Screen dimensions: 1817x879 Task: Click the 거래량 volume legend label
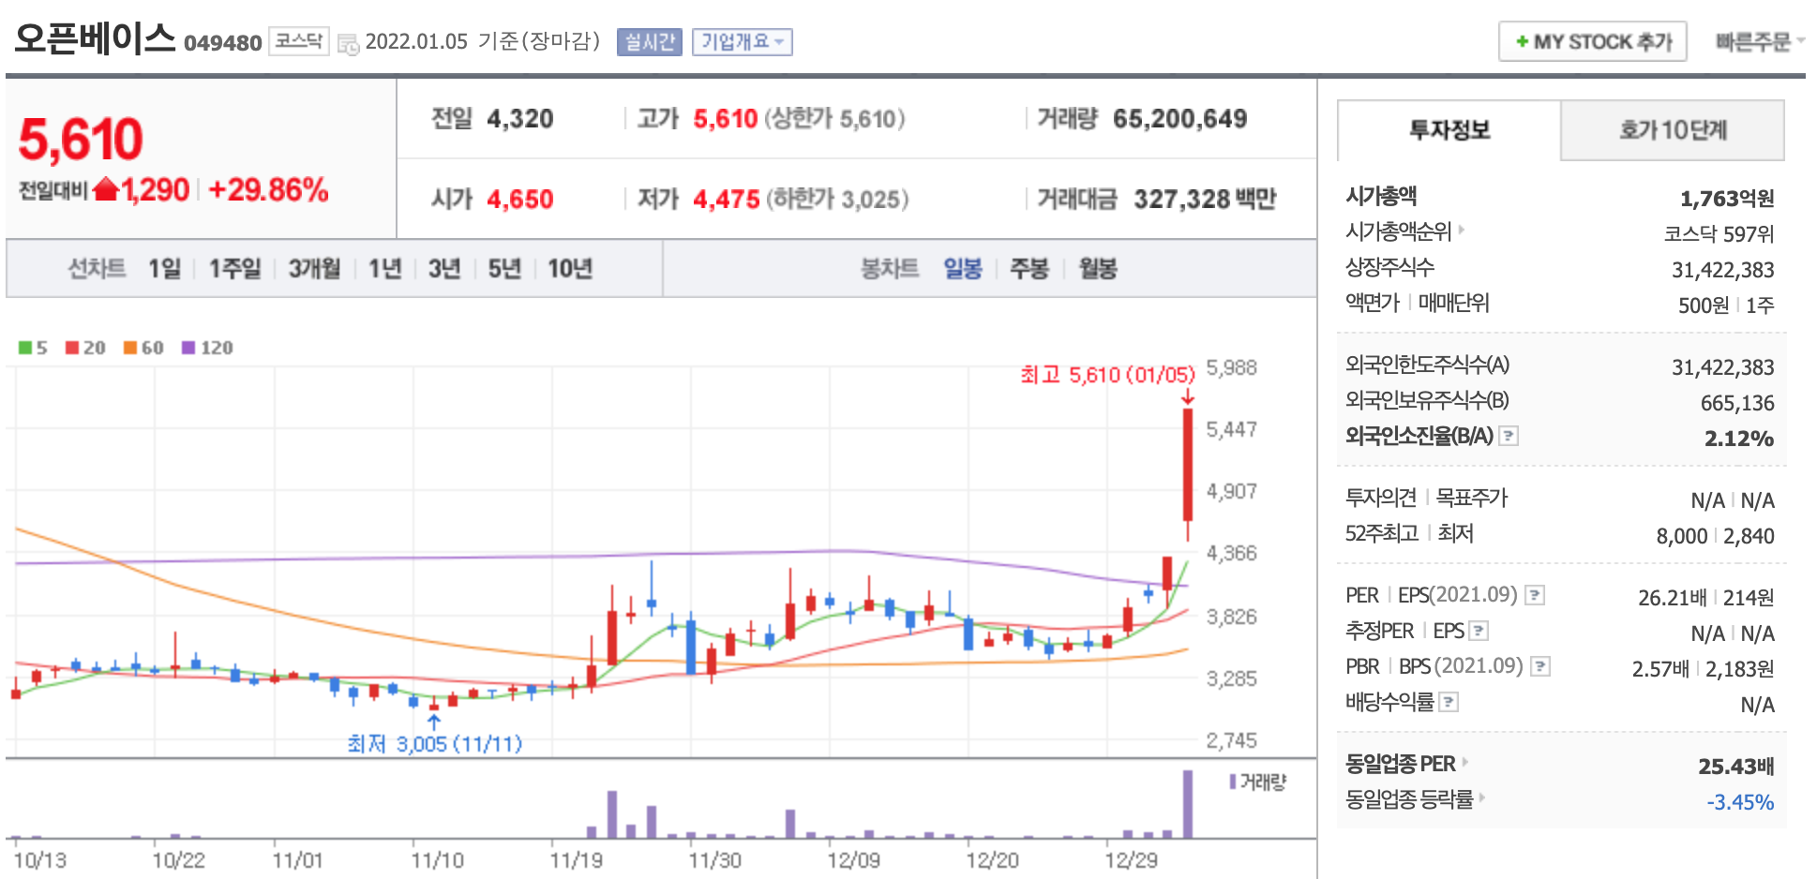pyautogui.click(x=1263, y=782)
